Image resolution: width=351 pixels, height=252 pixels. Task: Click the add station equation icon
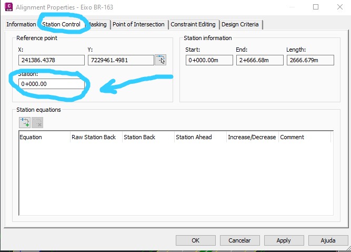24,122
